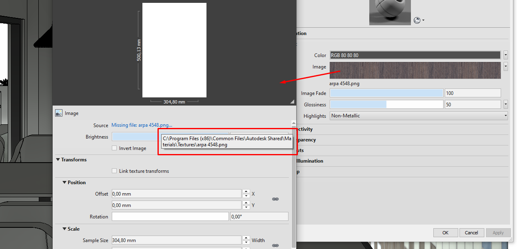The image size is (517, 249).
Task: Enable Link texture transforms
Action: [114, 171]
